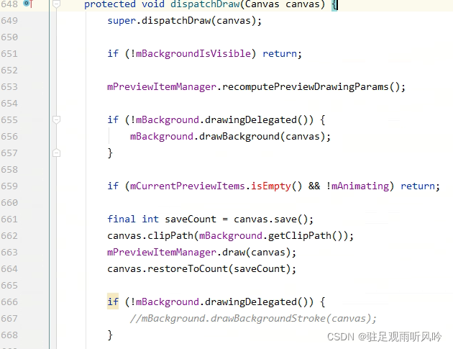Click the Canvas parameter type
453x349 pixels.
(x=262, y=4)
